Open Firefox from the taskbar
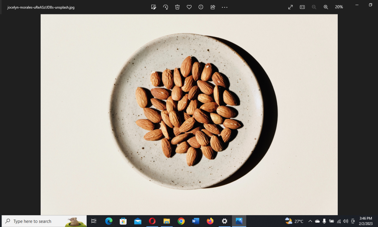 tap(210, 221)
